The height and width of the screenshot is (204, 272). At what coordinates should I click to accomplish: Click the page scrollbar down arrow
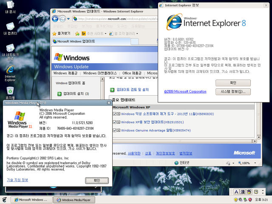click(x=259, y=137)
